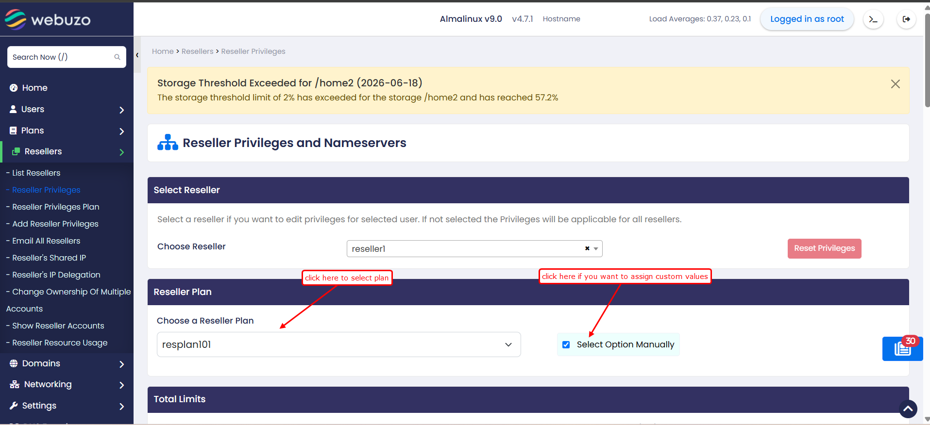Click the logout icon in header
930x425 pixels.
point(906,19)
